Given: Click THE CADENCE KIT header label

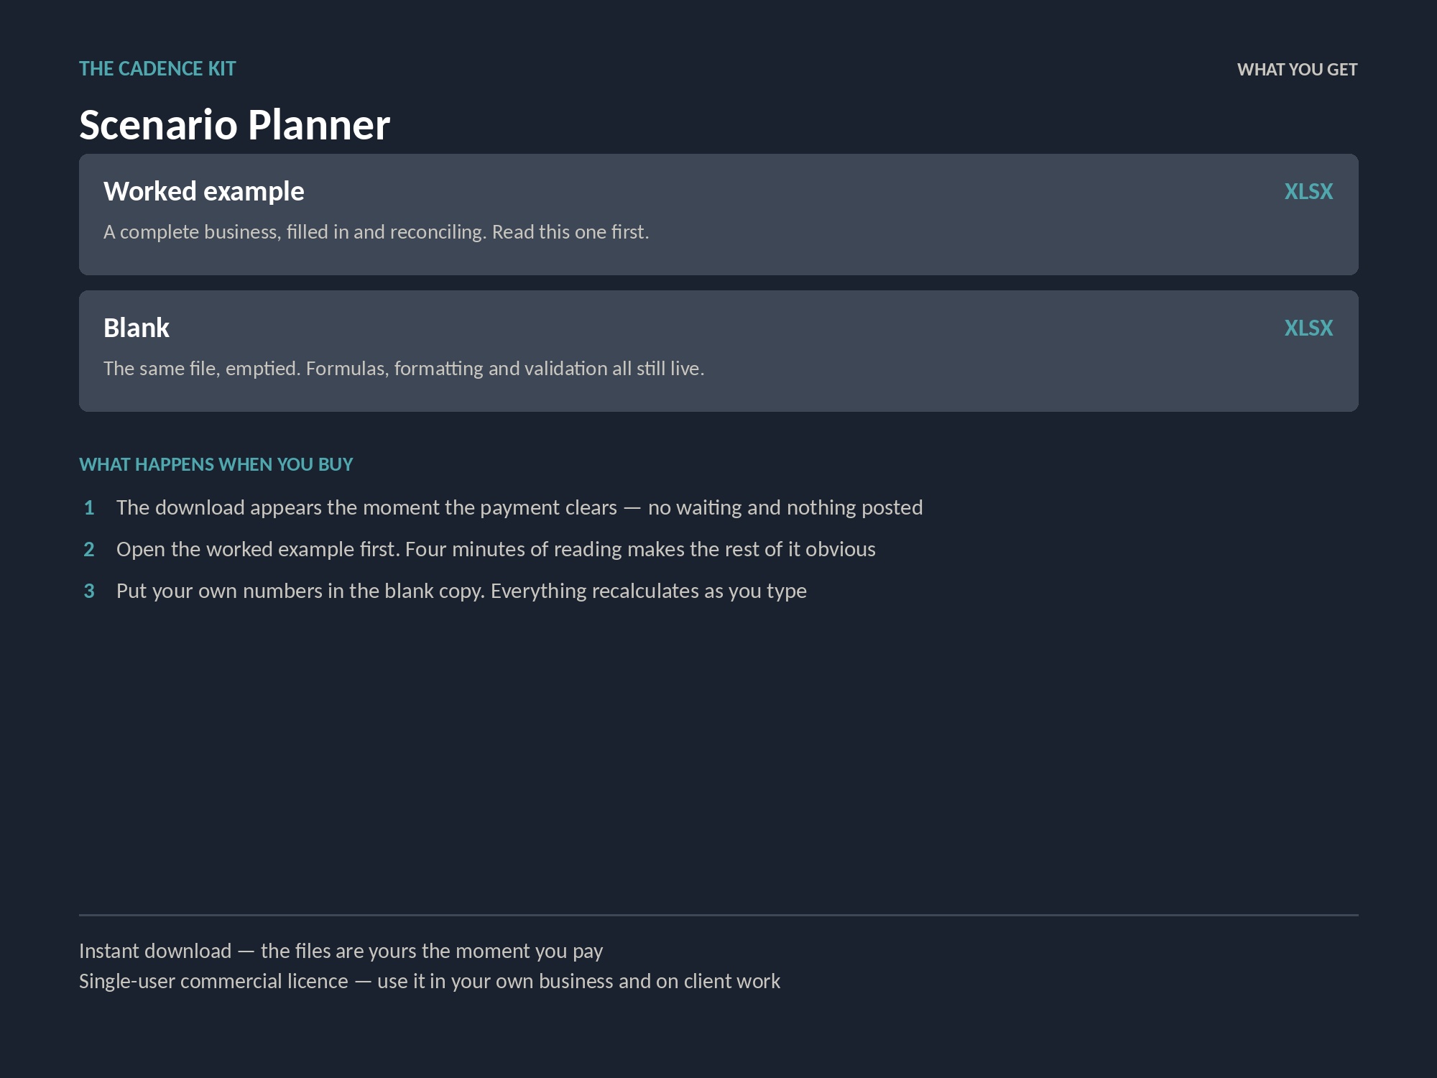Looking at the screenshot, I should click(x=157, y=69).
